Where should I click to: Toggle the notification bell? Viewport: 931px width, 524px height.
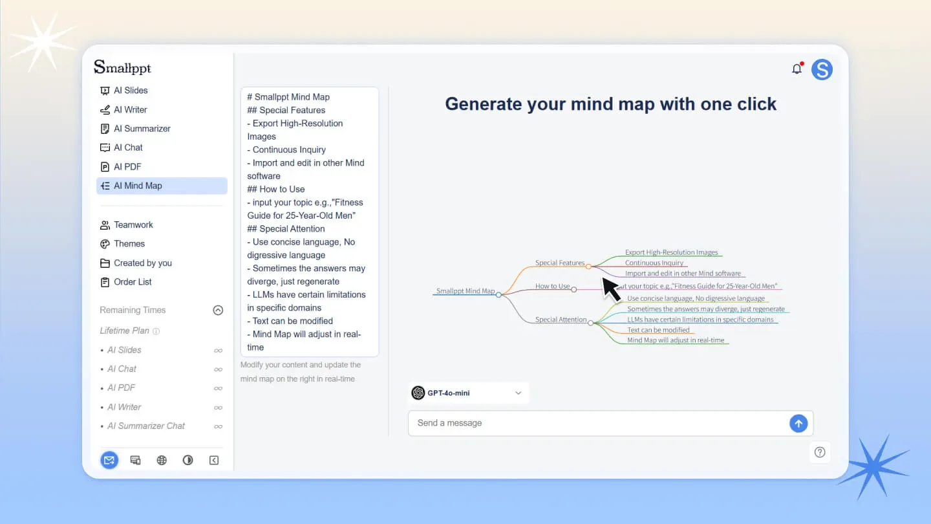797,68
